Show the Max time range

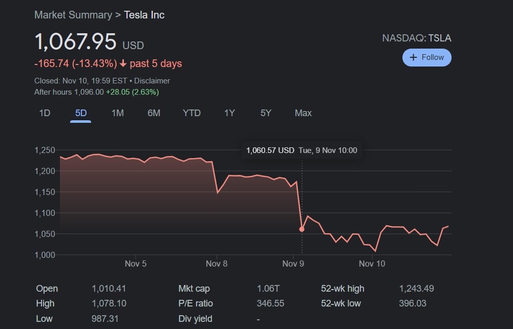303,113
